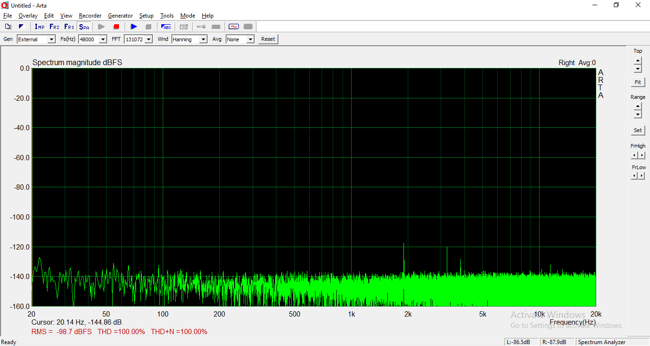Open the Generator menu

(120, 16)
